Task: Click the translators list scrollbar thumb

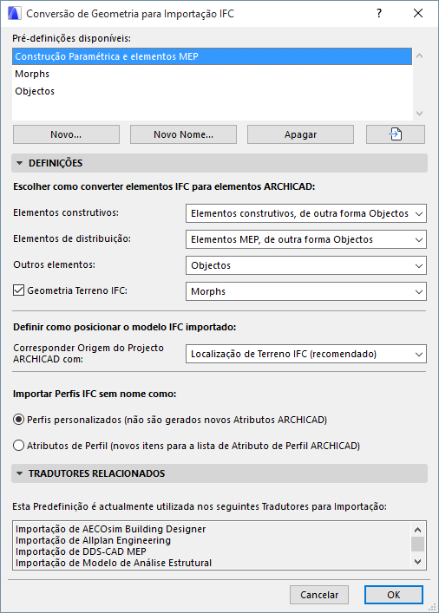Action: pos(418,544)
